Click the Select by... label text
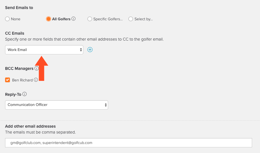The image size is (260, 153). 144,19
